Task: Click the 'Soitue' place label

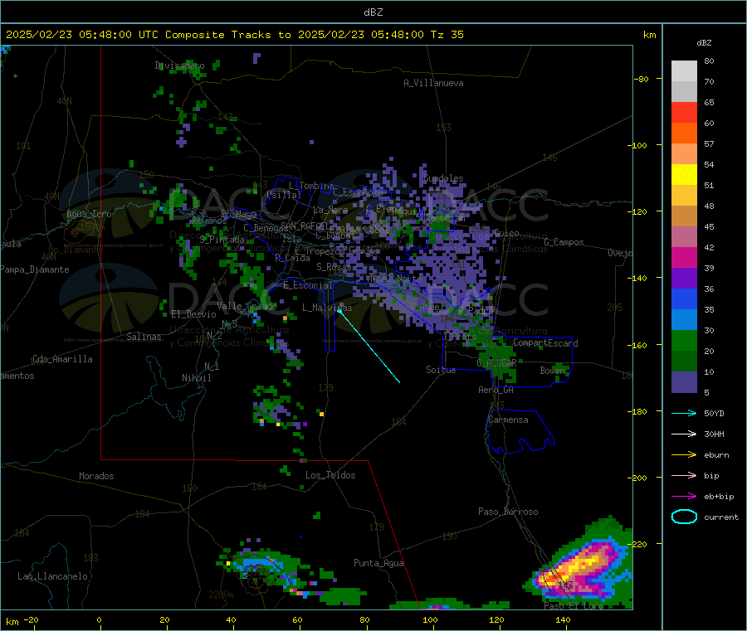Action: point(441,370)
